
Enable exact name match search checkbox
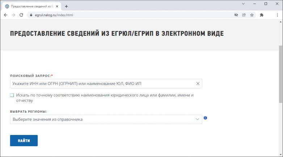tap(12, 95)
